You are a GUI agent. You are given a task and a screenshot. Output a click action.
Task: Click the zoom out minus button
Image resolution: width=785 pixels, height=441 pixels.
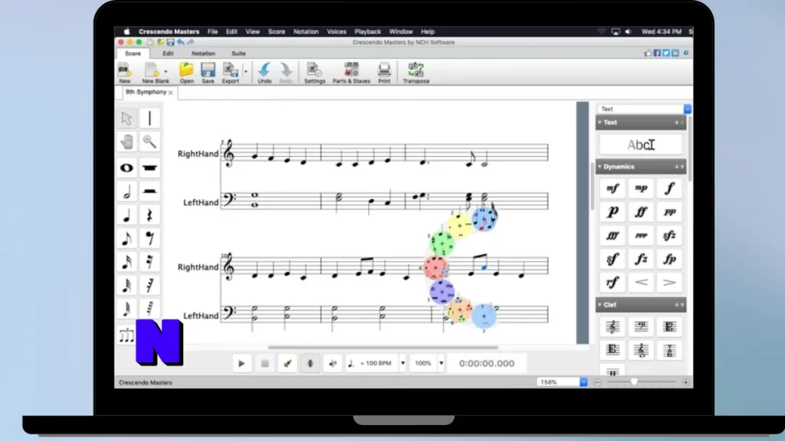(x=597, y=382)
